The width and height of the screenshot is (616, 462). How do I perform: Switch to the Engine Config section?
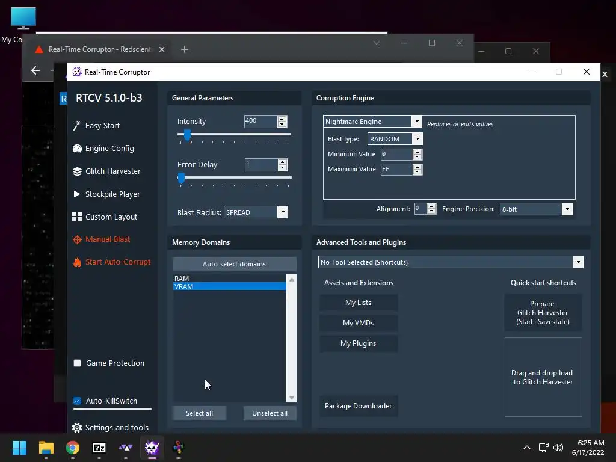point(109,149)
